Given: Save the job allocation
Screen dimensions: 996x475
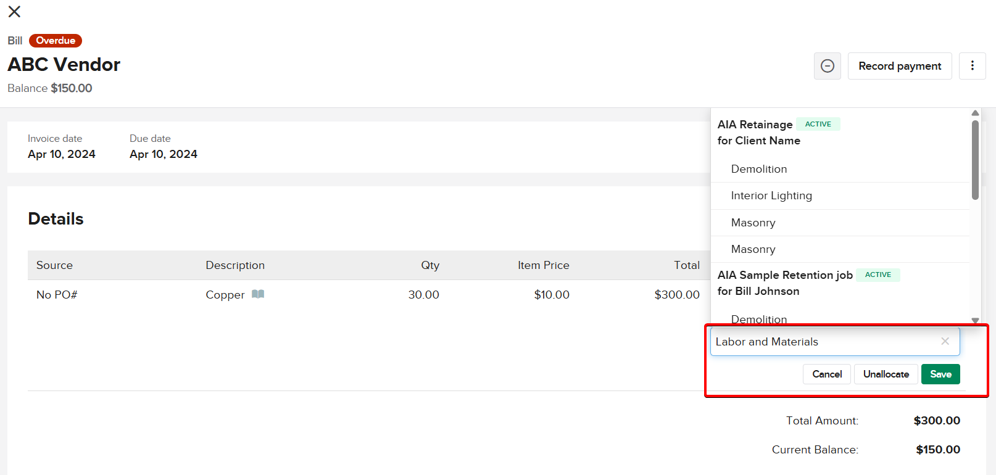Looking at the screenshot, I should click(x=940, y=374).
